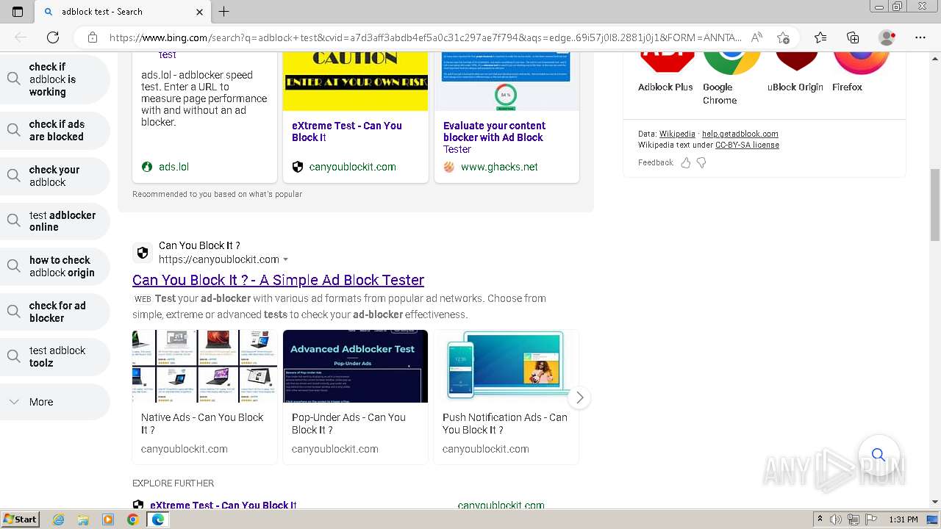Expand More related searches

pos(55,402)
